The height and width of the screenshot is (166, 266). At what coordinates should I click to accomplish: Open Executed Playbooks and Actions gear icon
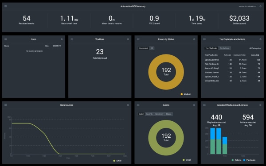point(260,105)
